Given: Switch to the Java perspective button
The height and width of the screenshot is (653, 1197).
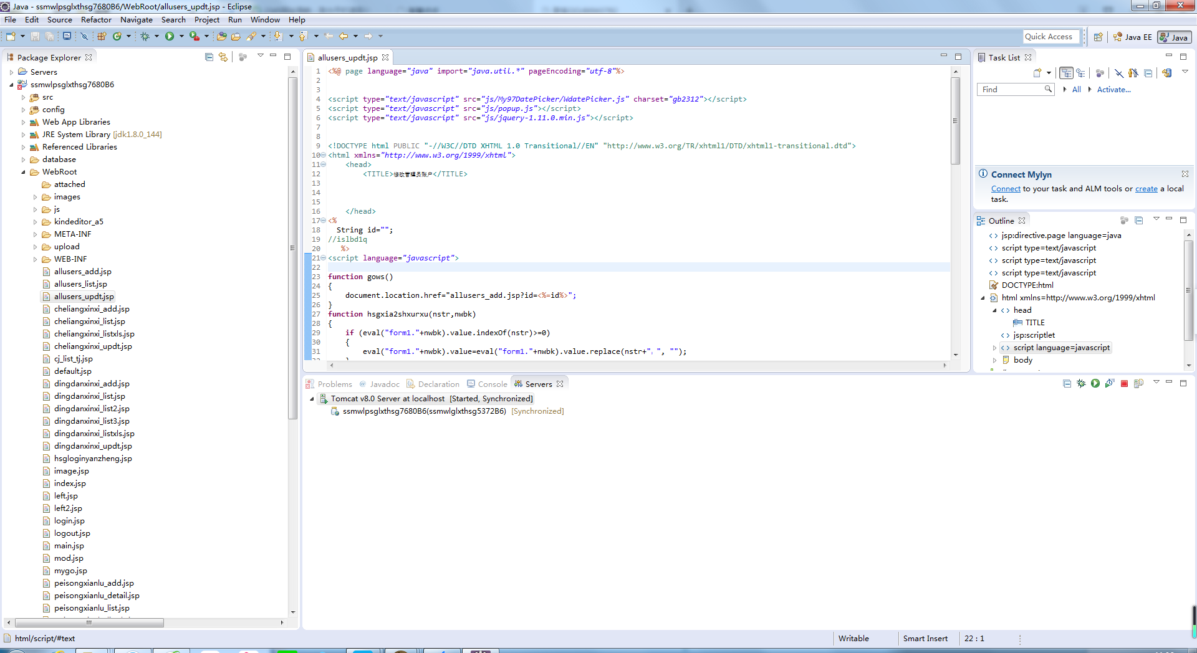Looking at the screenshot, I should click(x=1174, y=37).
